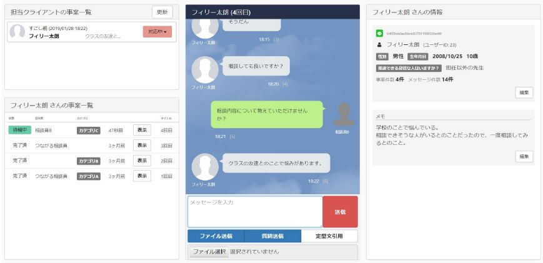This screenshot has height=263, width=543.
Task: Open the 対応中 status dropdown
Action: click(x=157, y=32)
